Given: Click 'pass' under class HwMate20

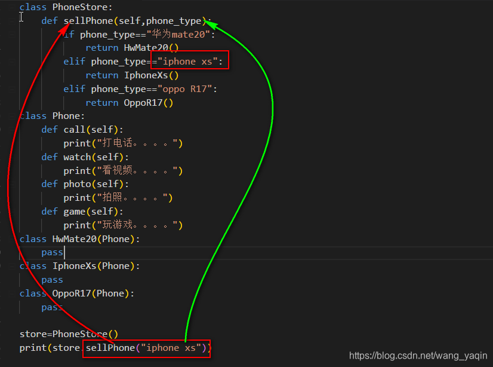Looking at the screenshot, I should 52,253.
